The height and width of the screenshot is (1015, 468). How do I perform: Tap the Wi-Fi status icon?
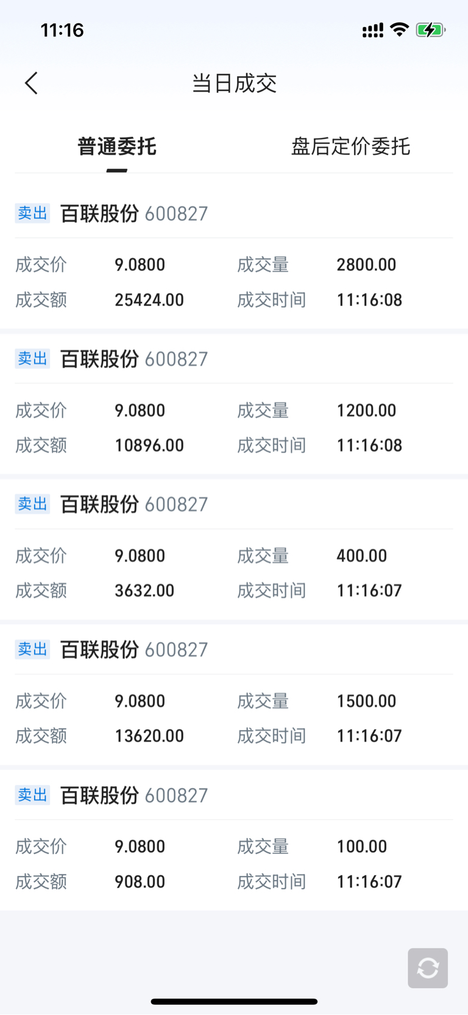pos(400,29)
